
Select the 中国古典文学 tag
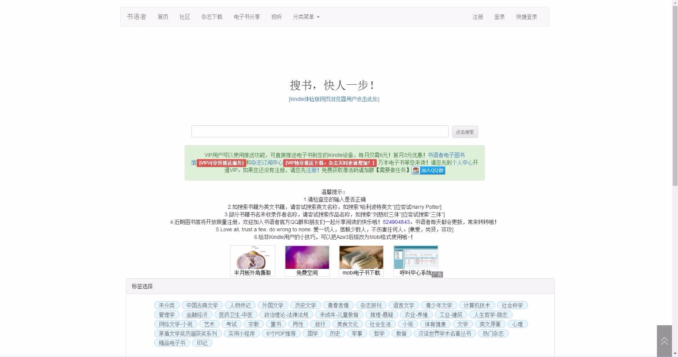point(202,305)
